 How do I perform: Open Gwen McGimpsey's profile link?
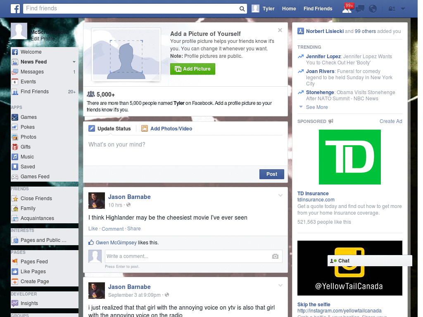tap(116, 243)
